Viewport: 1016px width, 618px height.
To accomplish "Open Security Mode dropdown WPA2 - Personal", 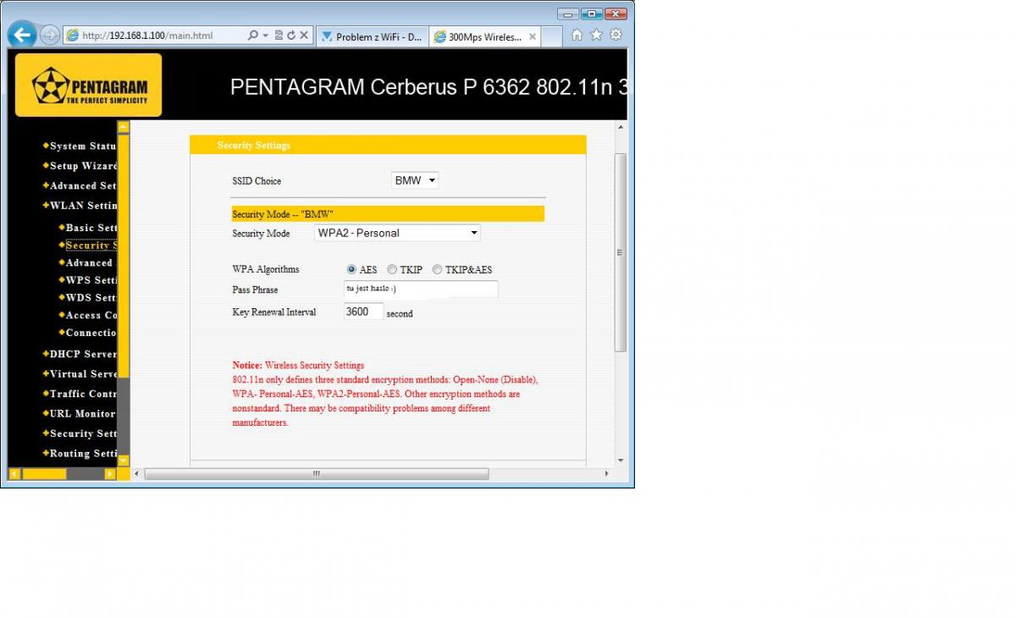I will pyautogui.click(x=397, y=233).
